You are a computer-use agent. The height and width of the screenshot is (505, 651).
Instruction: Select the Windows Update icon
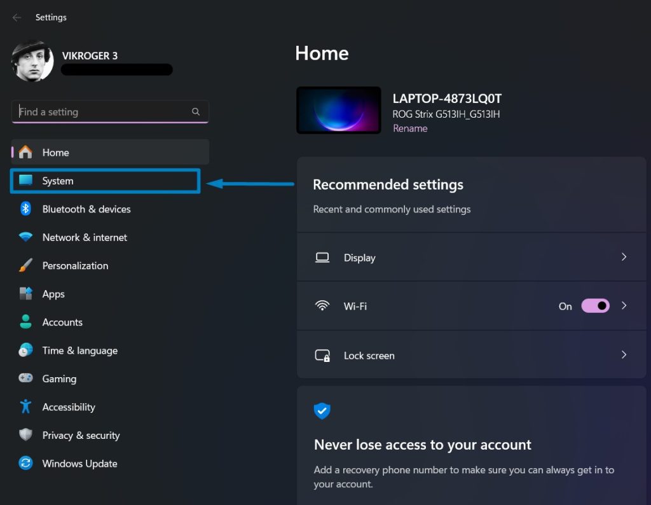point(25,464)
